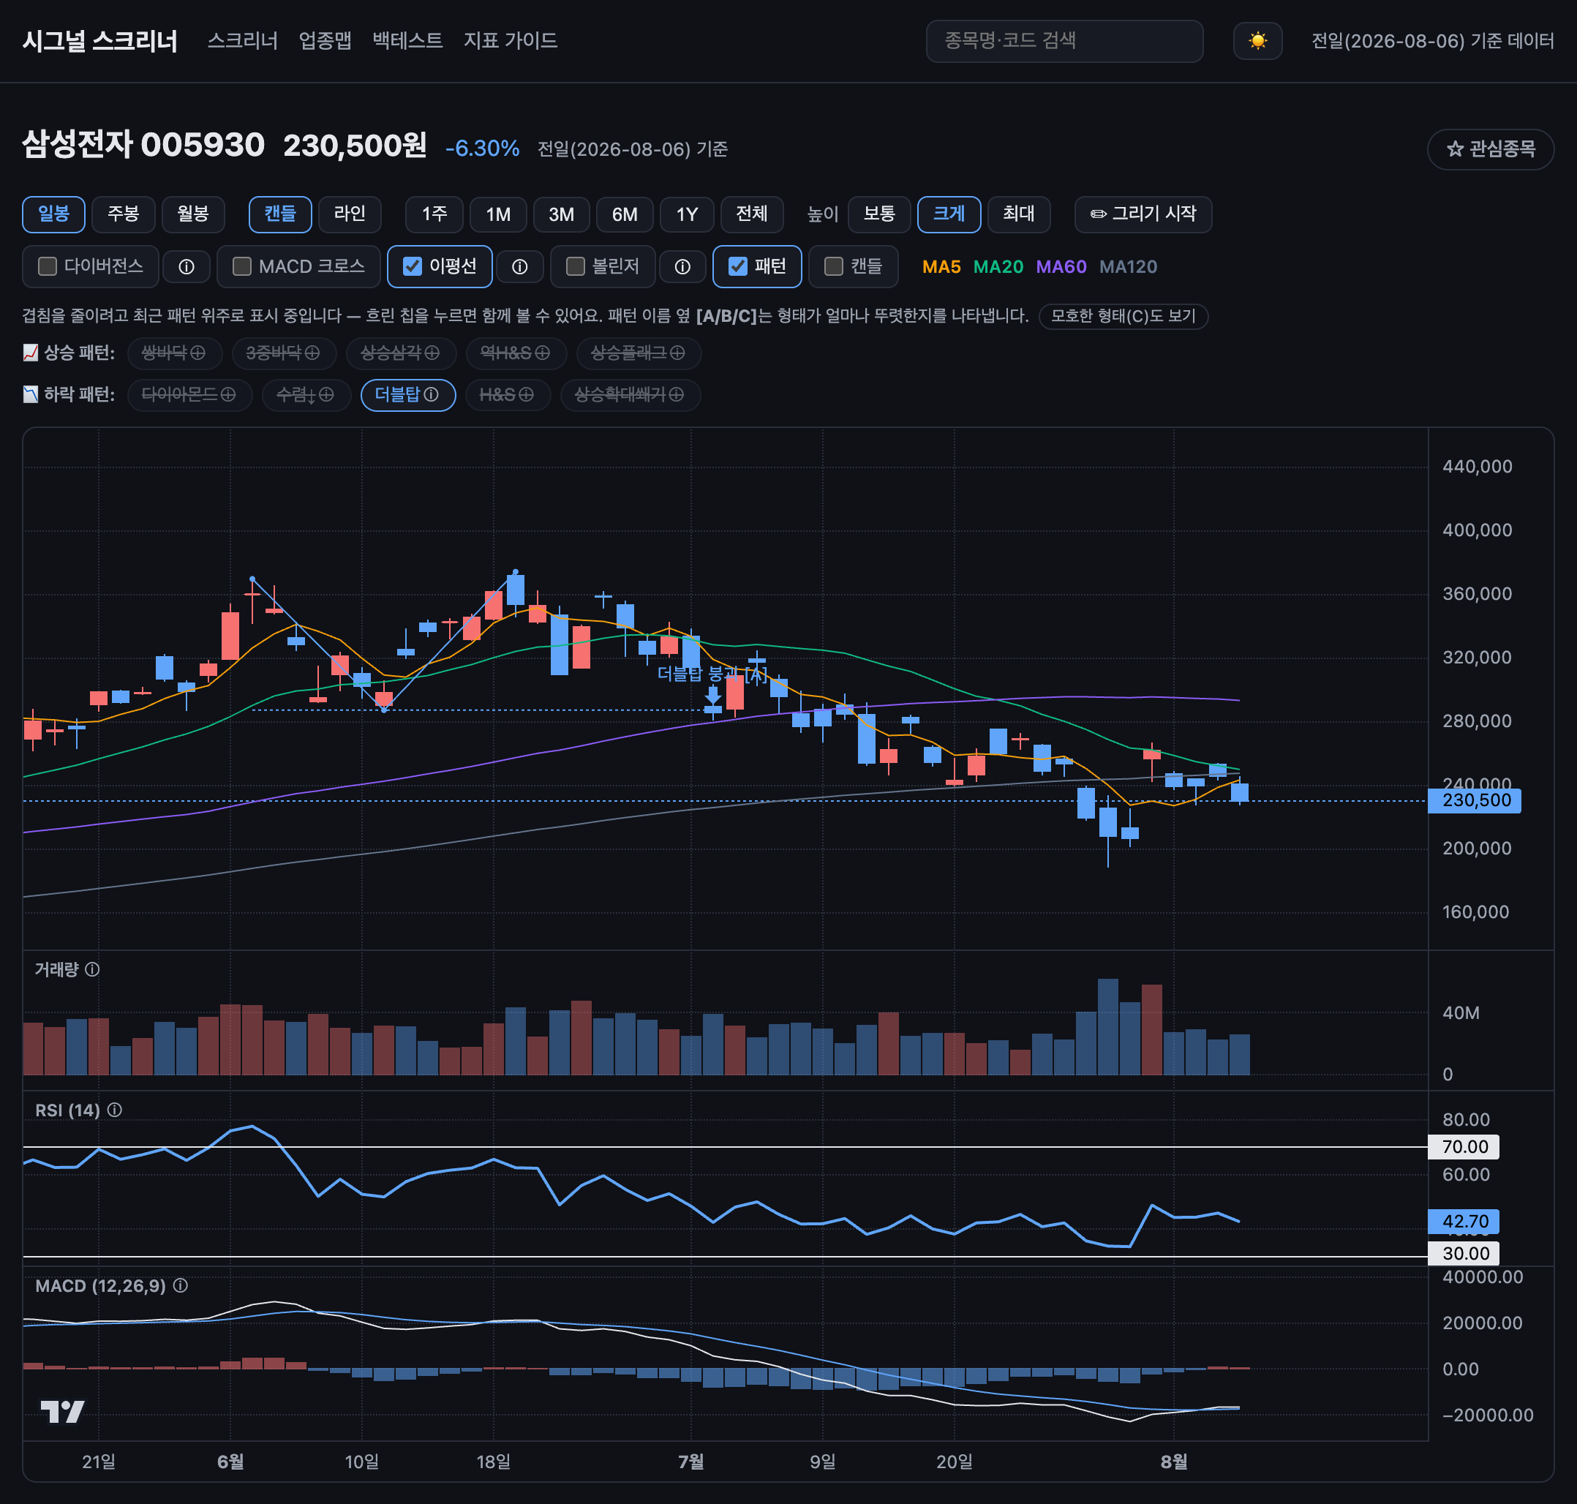Click the 더블탑 붕괴 [A] chart marker
Viewport: 1577px width, 1504px height.
coord(712,674)
